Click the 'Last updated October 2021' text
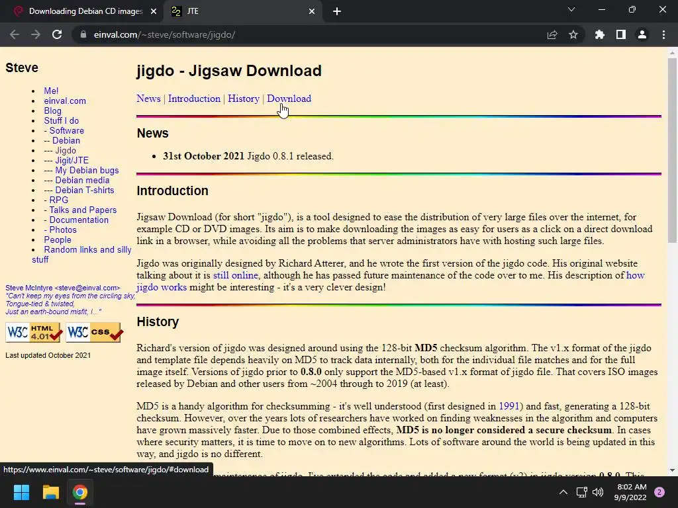The image size is (678, 508). point(48,355)
